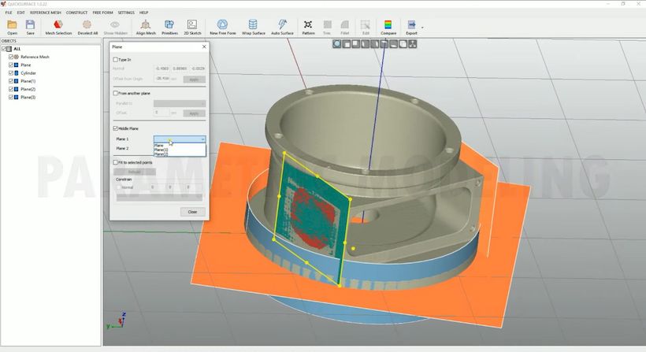Choose Plane from the open dropdown list
This screenshot has height=352, width=646.
tap(180, 146)
